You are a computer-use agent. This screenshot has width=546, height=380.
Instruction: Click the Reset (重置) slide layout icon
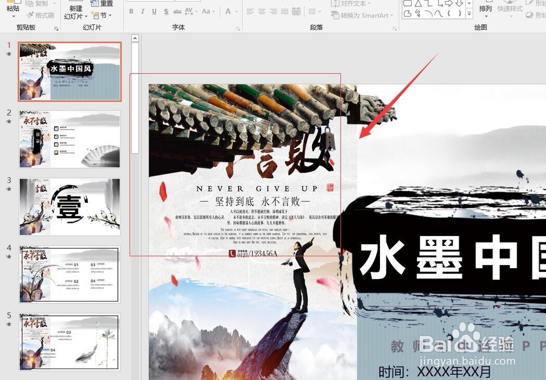pos(102,4)
